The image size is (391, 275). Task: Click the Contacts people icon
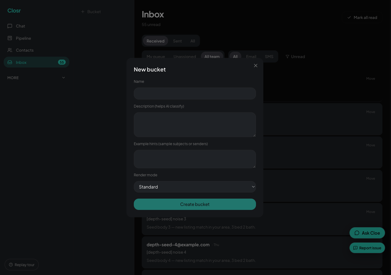click(x=10, y=50)
